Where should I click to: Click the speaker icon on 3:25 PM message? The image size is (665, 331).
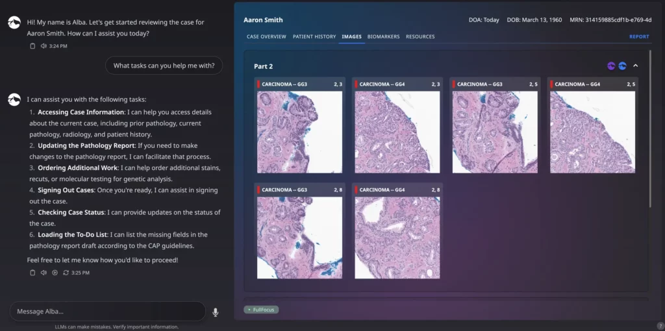tap(44, 273)
